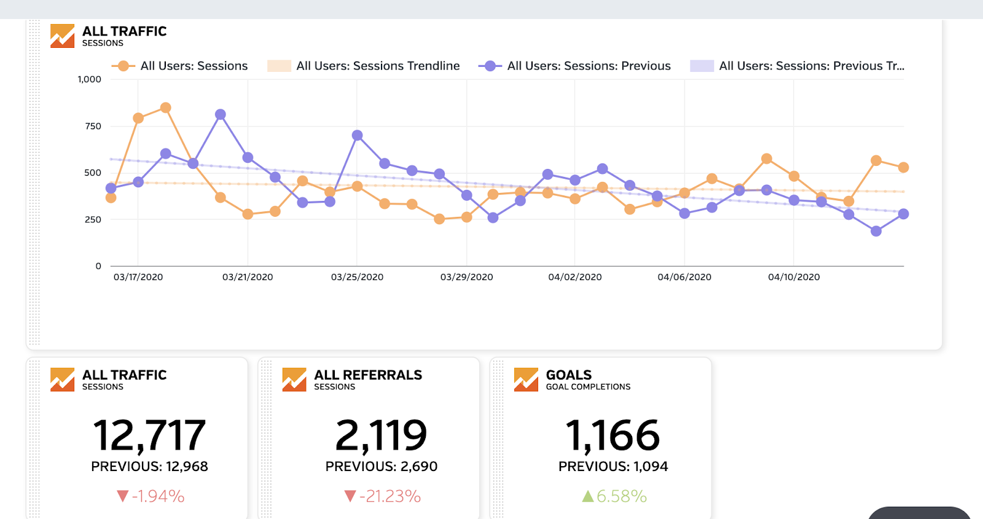Image resolution: width=983 pixels, height=519 pixels.
Task: Click the red down arrow beside -1.94%
Action: click(x=122, y=496)
